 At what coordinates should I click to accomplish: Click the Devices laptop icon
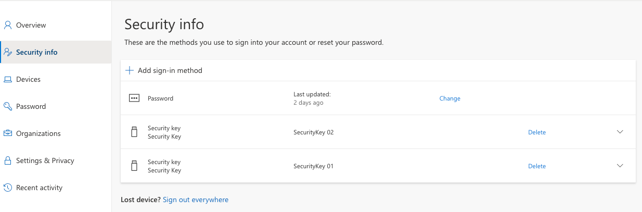click(8, 80)
